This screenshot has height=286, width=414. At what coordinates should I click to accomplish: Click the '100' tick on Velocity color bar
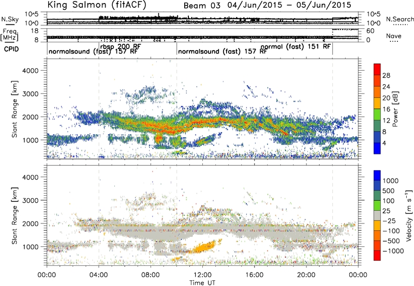point(389,201)
